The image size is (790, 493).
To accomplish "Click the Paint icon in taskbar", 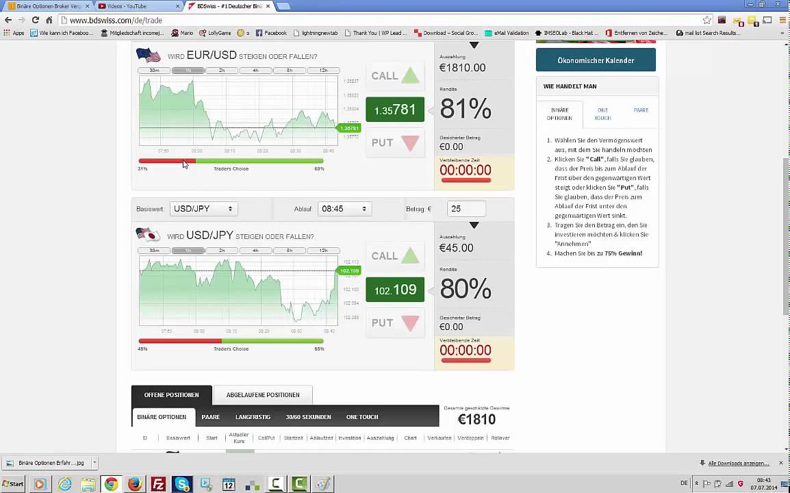I will [323, 484].
